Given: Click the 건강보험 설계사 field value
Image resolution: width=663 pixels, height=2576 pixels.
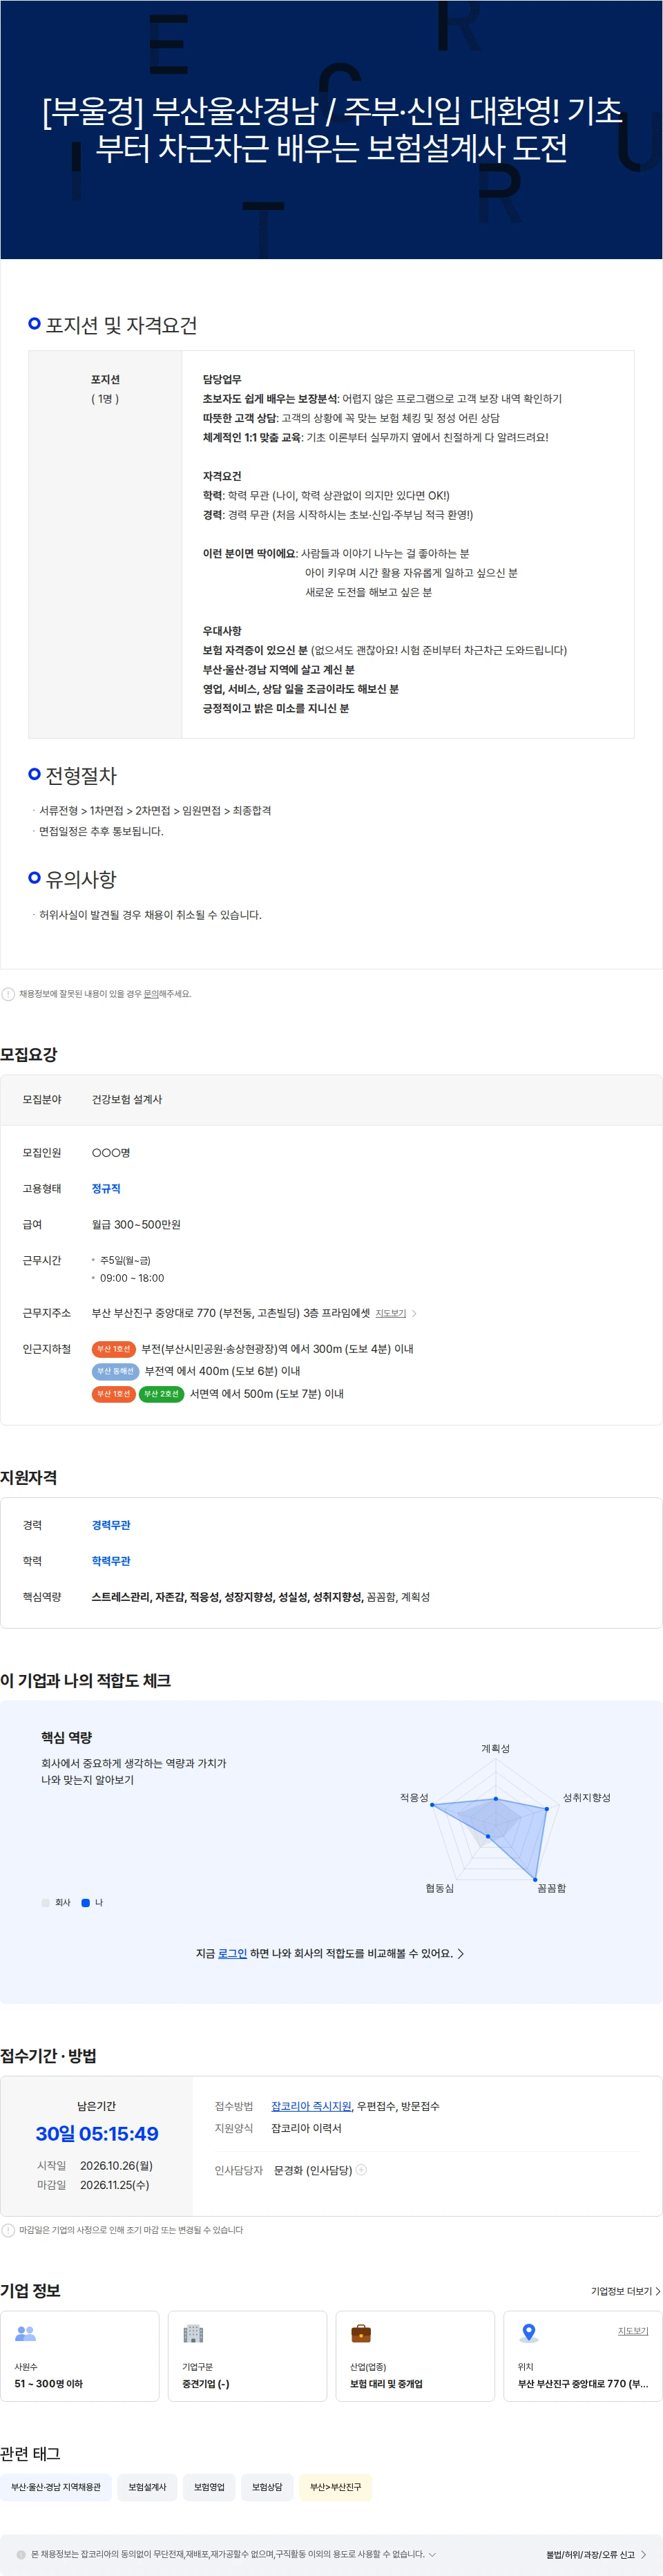Looking at the screenshot, I should pos(127,1099).
